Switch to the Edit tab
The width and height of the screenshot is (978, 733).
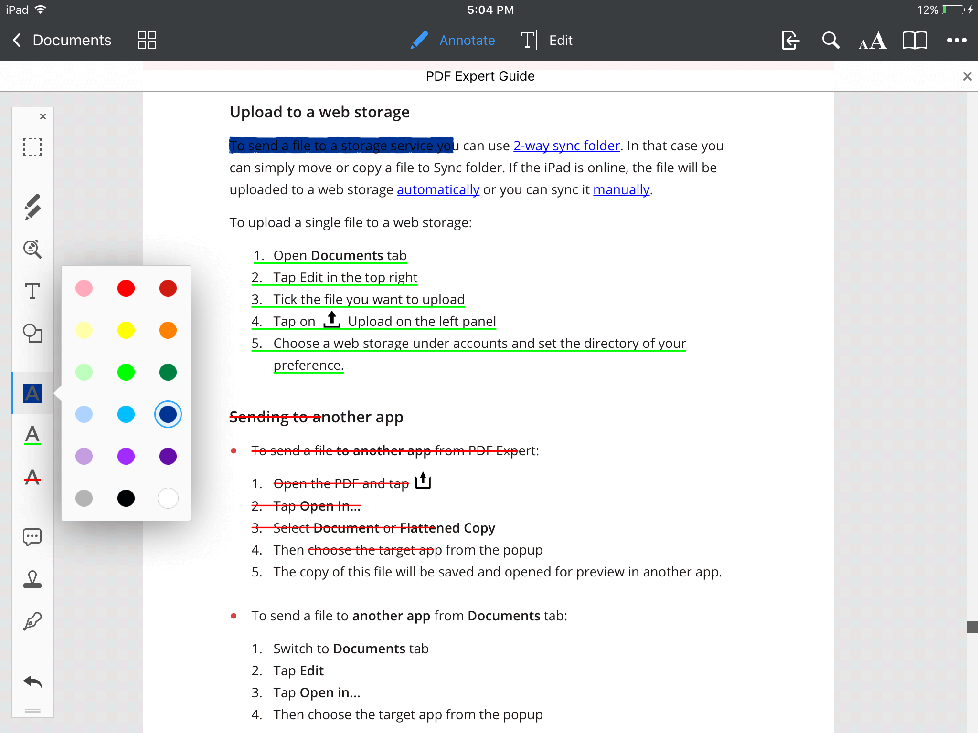560,40
